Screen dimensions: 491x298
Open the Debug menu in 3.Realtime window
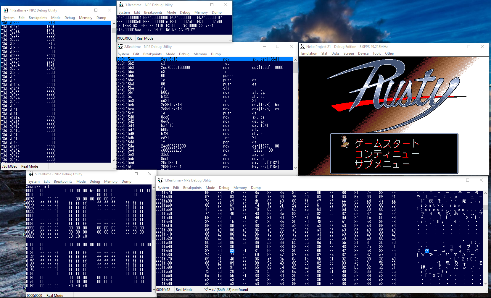coord(185,12)
